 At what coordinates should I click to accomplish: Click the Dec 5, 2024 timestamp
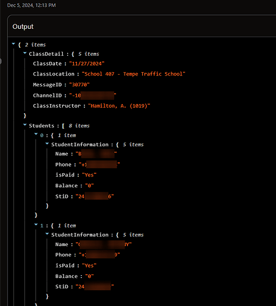(x=31, y=6)
